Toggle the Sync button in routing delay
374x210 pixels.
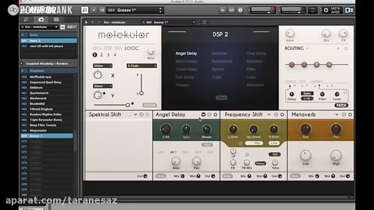click(x=307, y=93)
